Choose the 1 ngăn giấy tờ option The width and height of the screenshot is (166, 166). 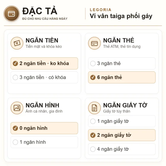[122, 121]
